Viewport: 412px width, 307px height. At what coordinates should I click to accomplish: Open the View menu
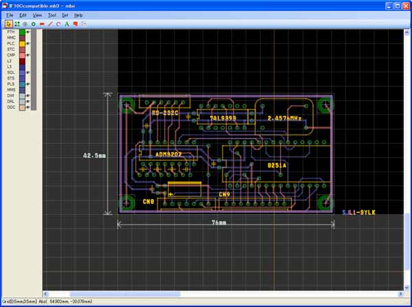[37, 15]
